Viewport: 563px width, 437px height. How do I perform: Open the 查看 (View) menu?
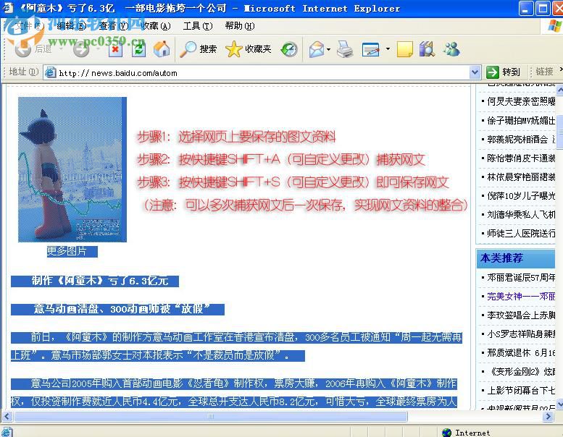114,26
